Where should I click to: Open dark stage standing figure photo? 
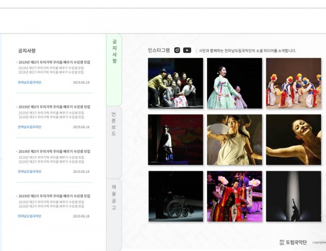coord(175,140)
